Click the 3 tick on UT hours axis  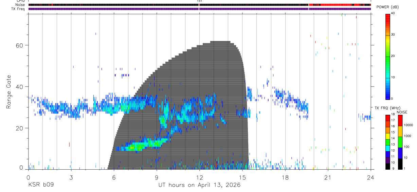point(71,177)
